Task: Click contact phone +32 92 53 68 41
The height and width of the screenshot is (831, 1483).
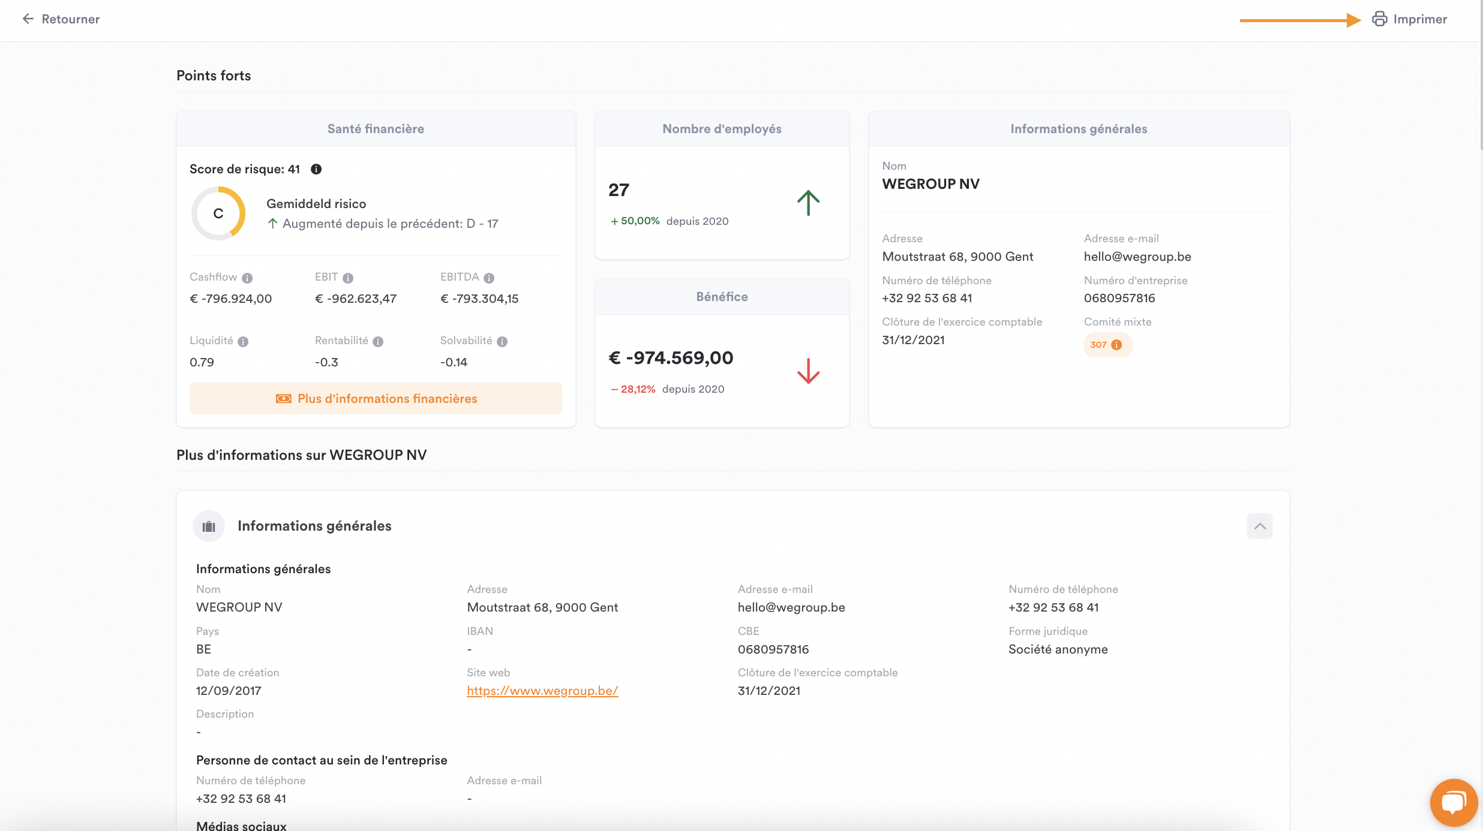Action: click(x=241, y=799)
